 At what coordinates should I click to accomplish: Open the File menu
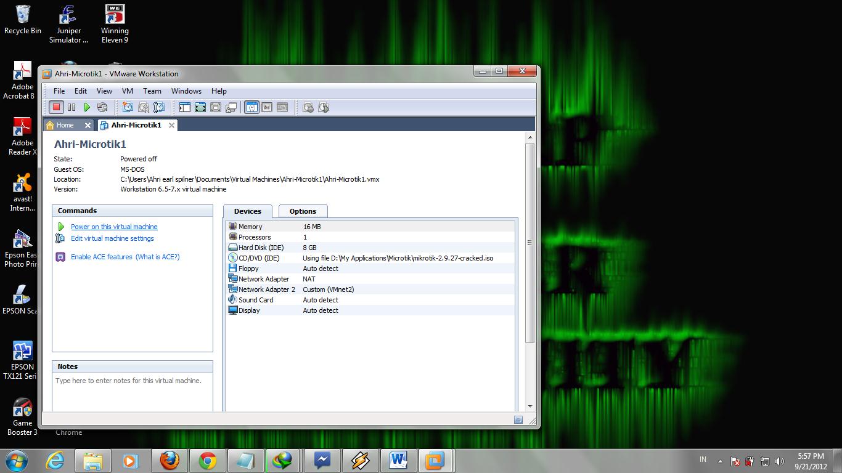tap(59, 91)
